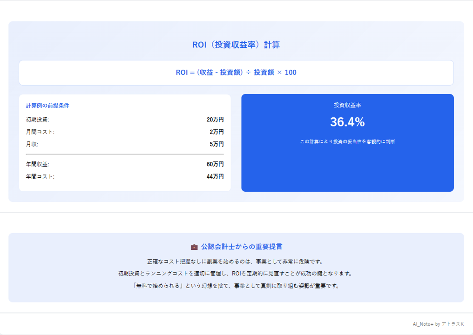
Task: Select the 5万円 value
Action: [x=216, y=144]
